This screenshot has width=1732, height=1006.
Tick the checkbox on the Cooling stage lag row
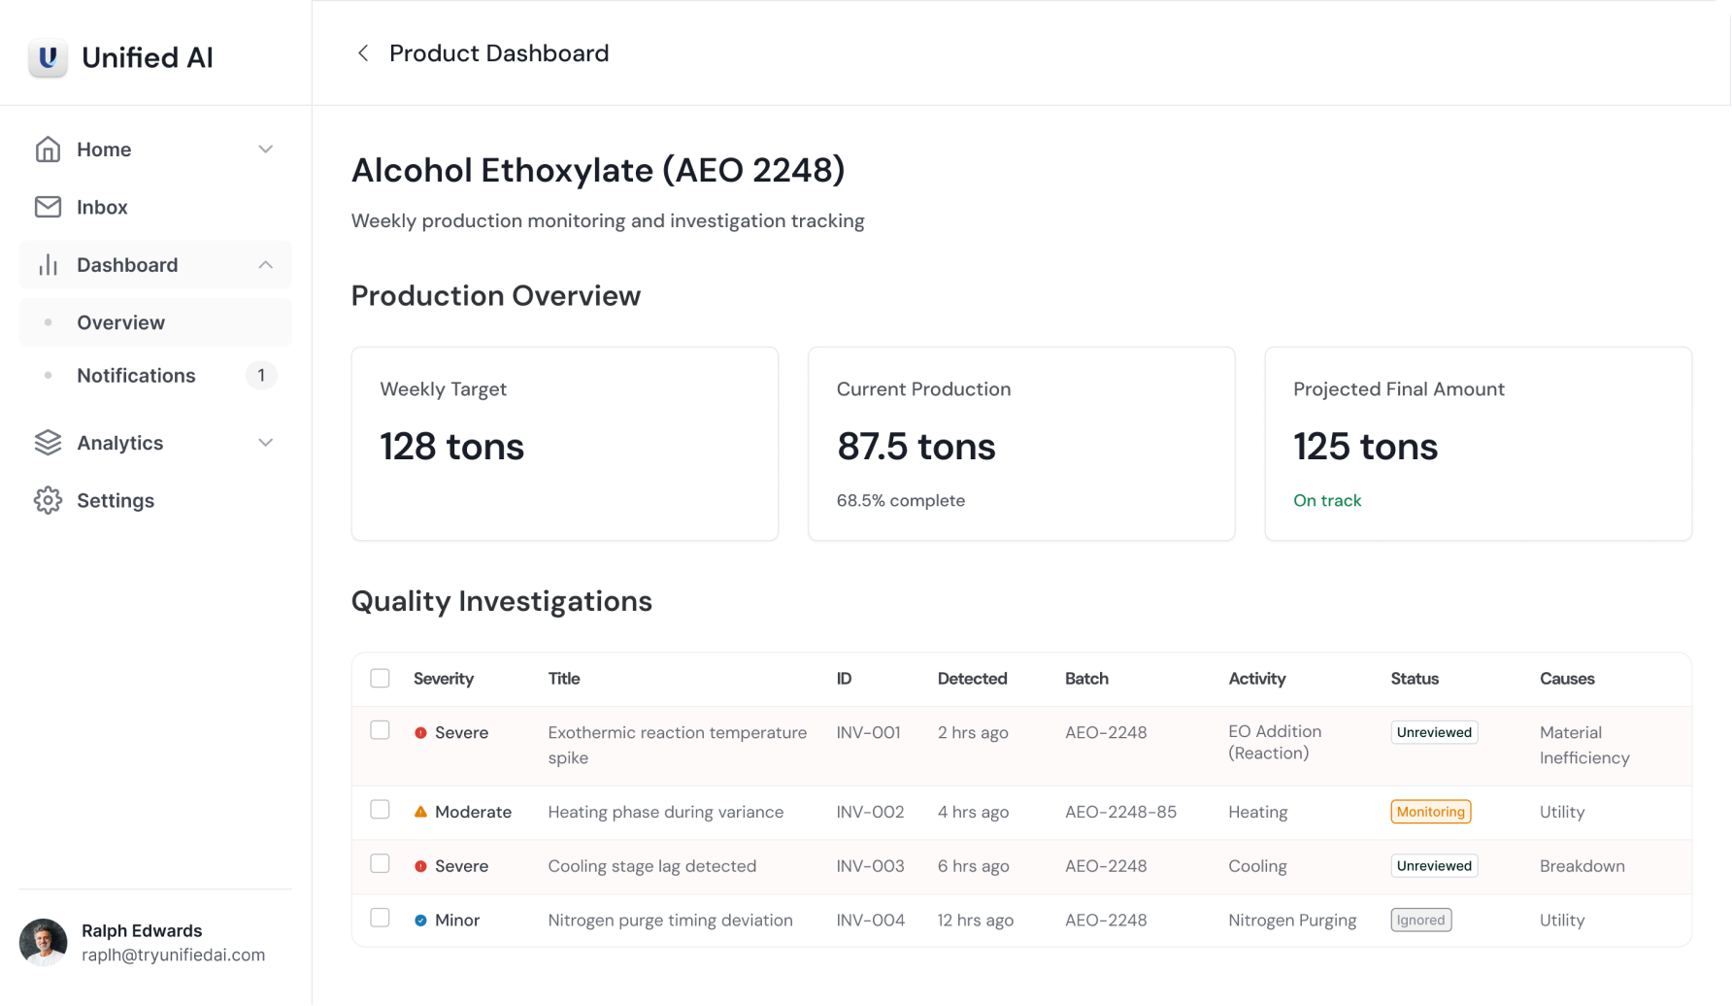click(x=380, y=863)
